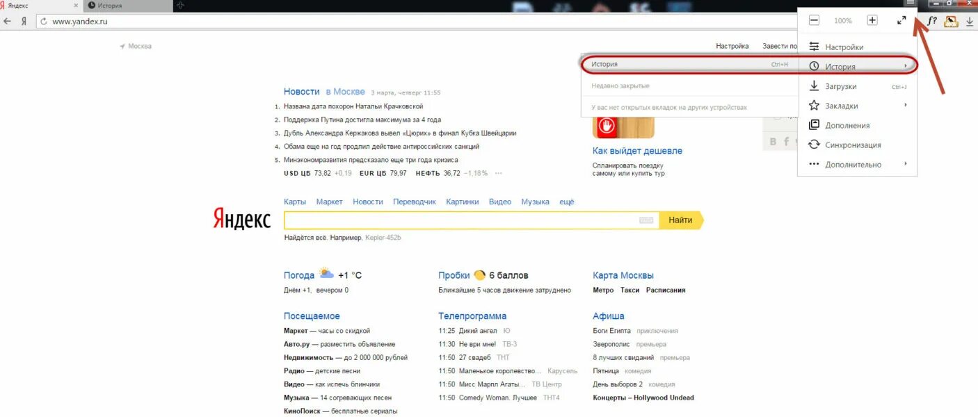Open the Метро link

603,290
